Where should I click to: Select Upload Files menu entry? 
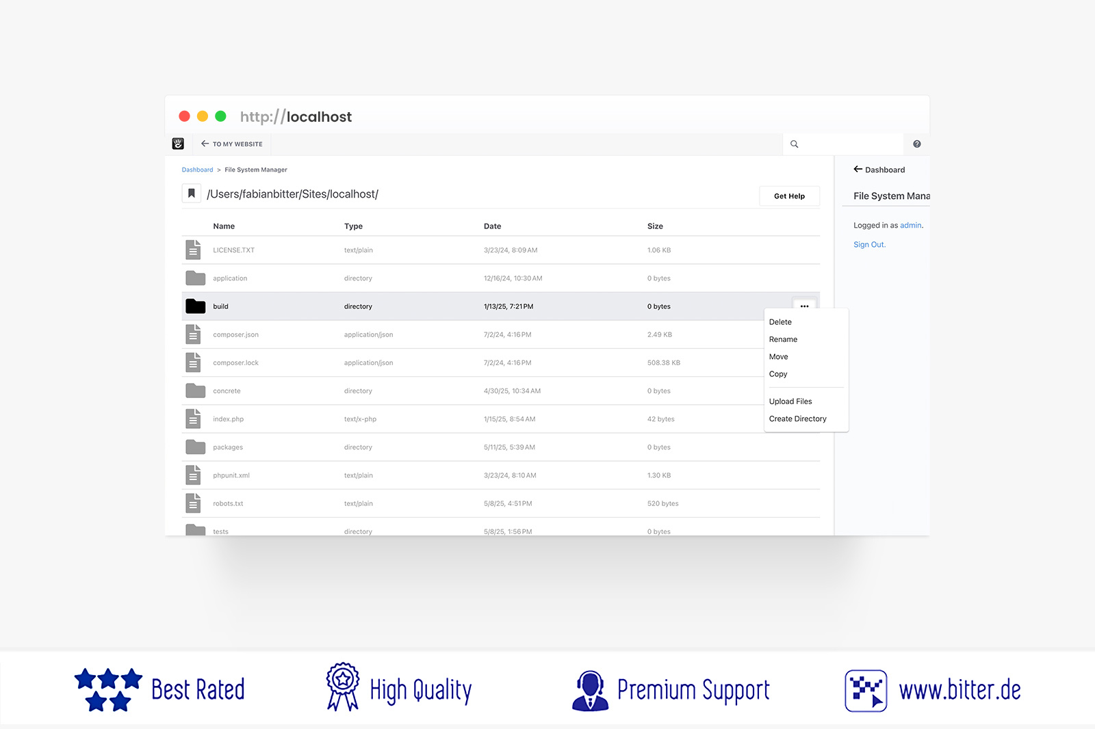pyautogui.click(x=790, y=401)
